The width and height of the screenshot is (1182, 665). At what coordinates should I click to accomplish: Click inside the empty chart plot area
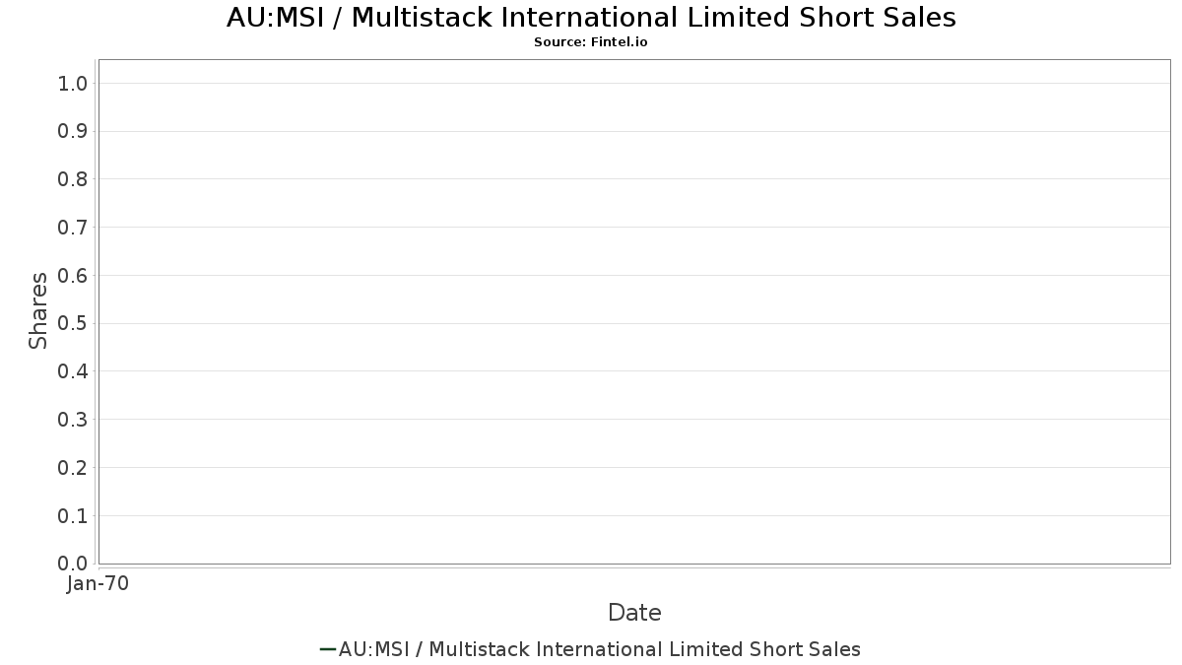(x=634, y=311)
